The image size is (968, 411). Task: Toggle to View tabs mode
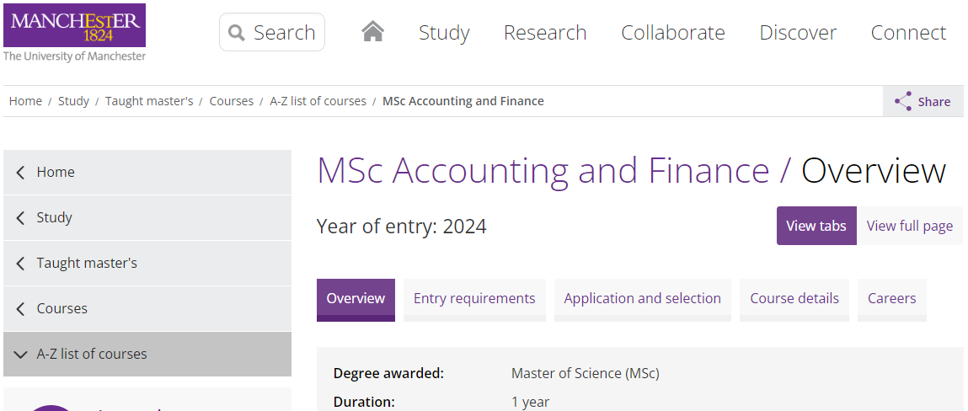pos(816,226)
